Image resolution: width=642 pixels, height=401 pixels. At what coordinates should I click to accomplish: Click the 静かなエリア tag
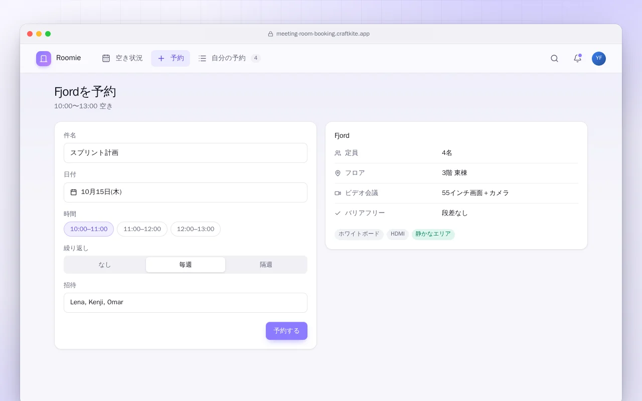(433, 234)
